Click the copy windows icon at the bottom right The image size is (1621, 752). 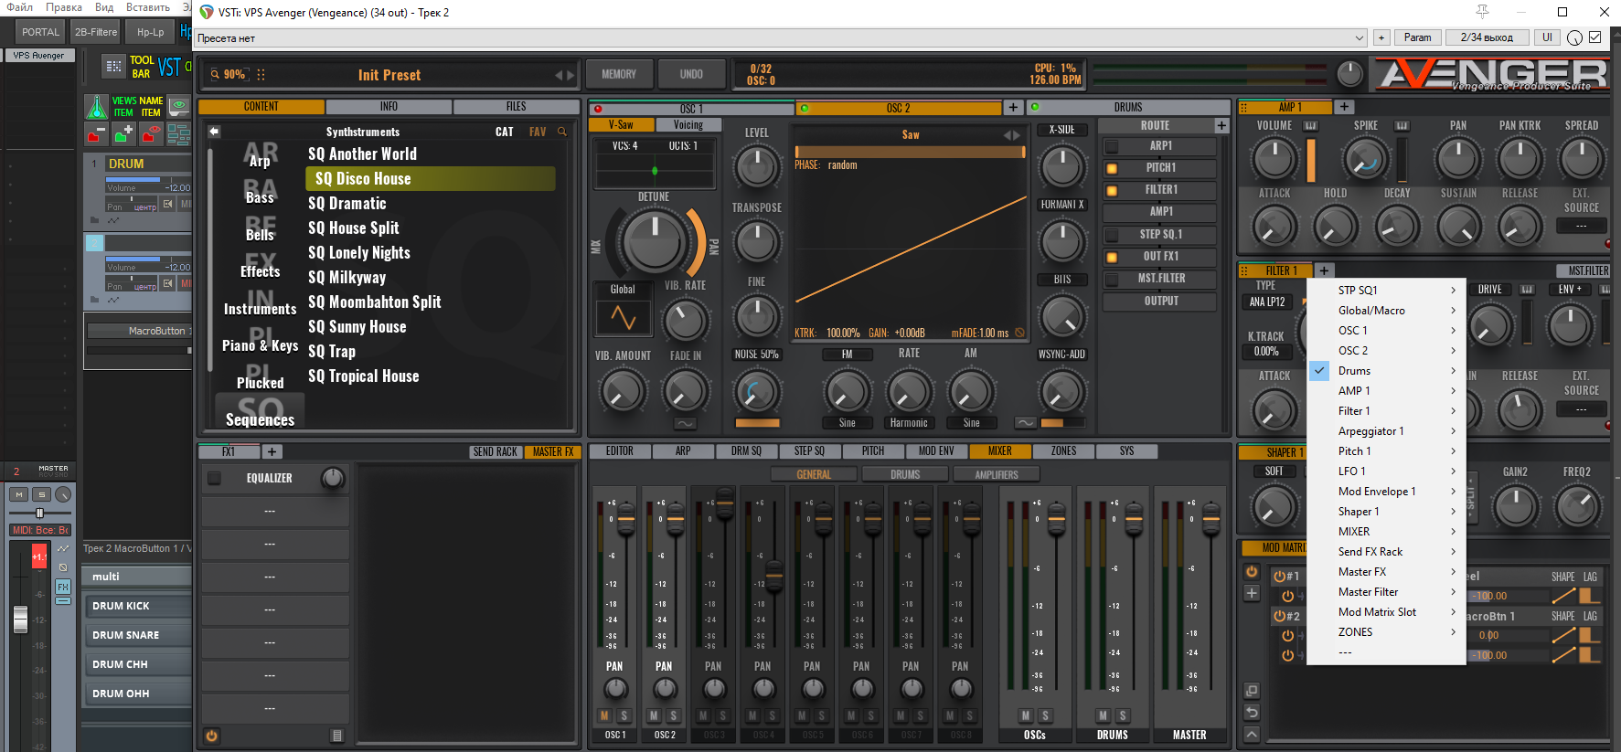(1252, 691)
